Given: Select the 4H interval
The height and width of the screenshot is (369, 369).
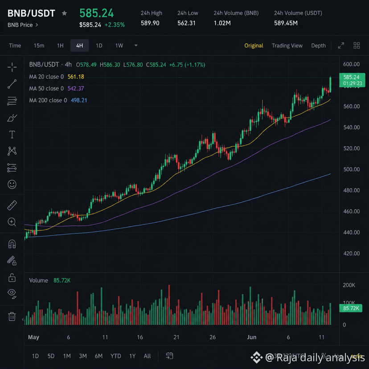Looking at the screenshot, I should tap(79, 45).
